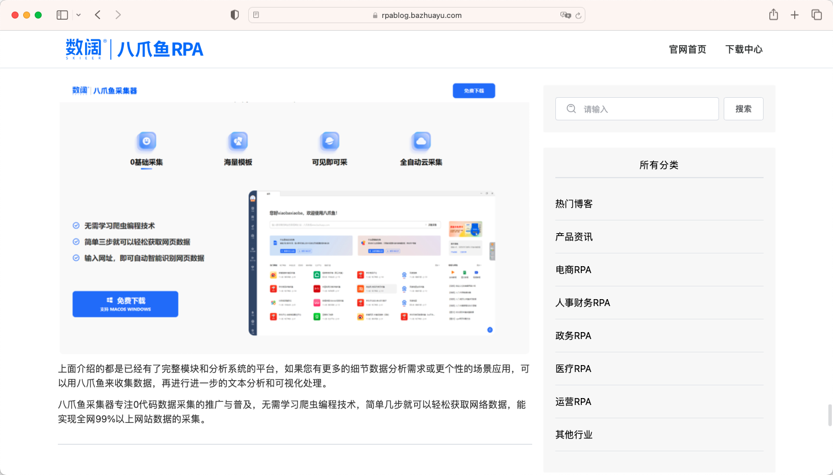Open the 官网首页 navigation link
The height and width of the screenshot is (475, 833).
coord(687,50)
